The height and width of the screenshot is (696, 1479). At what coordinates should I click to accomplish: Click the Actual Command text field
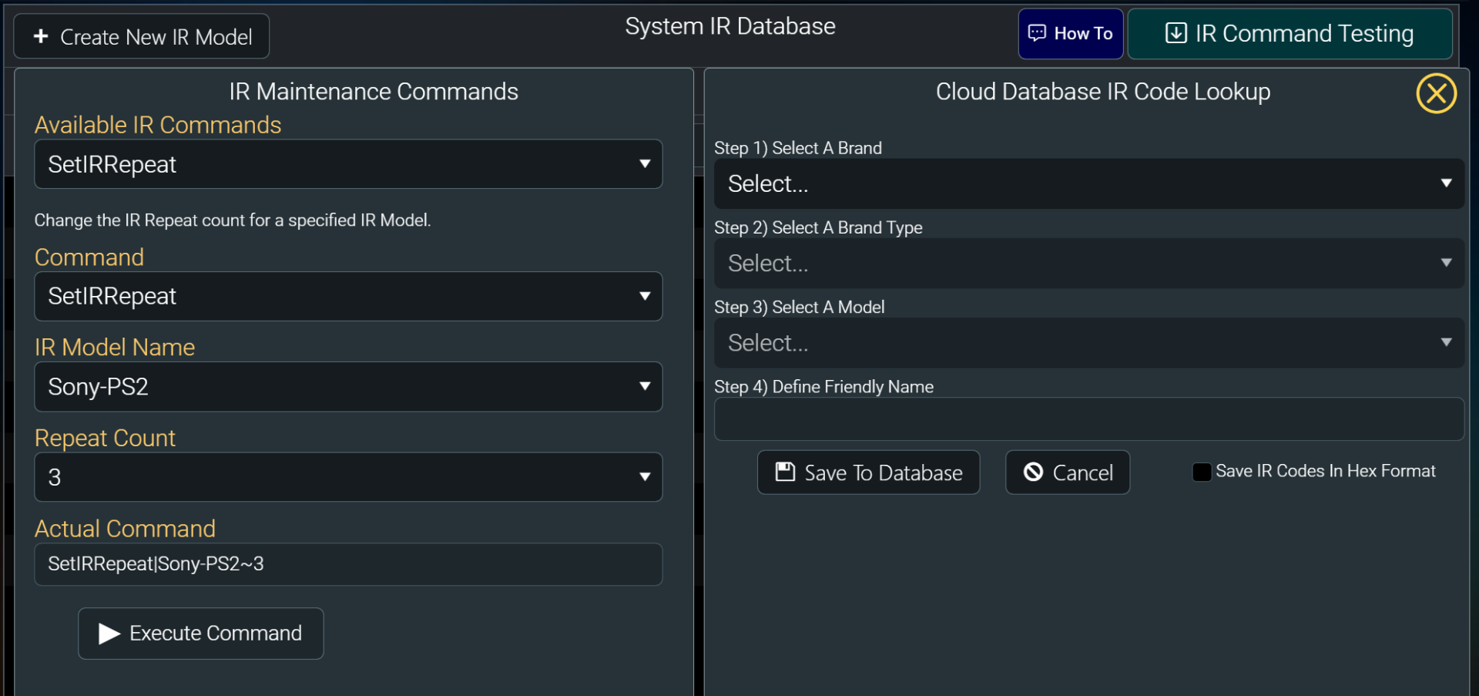[348, 564]
